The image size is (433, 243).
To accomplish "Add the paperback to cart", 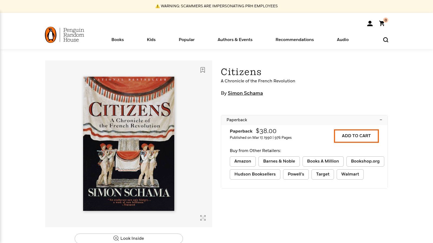I will (356, 136).
